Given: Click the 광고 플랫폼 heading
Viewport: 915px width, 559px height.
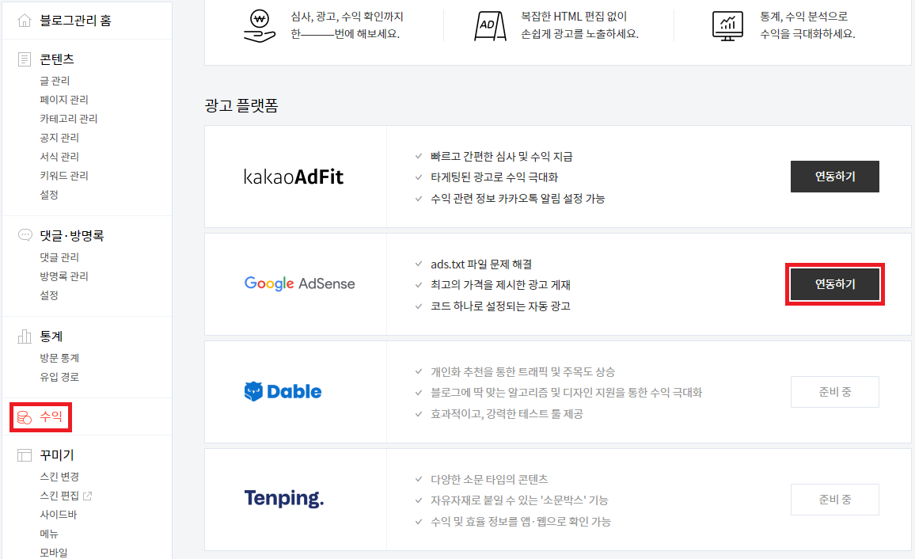Looking at the screenshot, I should click(241, 105).
